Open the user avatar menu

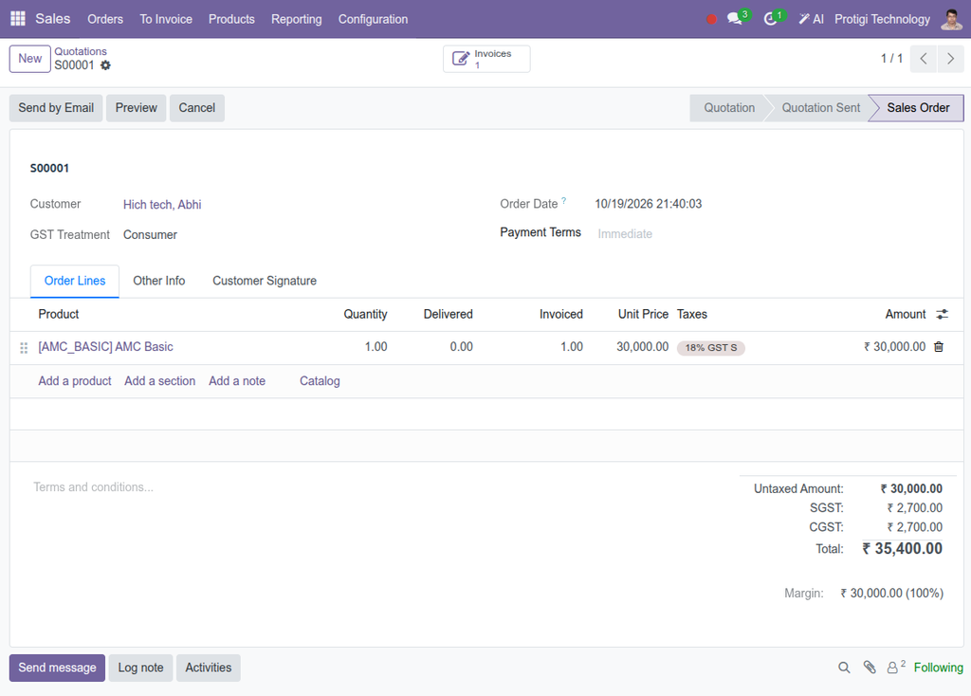(x=951, y=19)
